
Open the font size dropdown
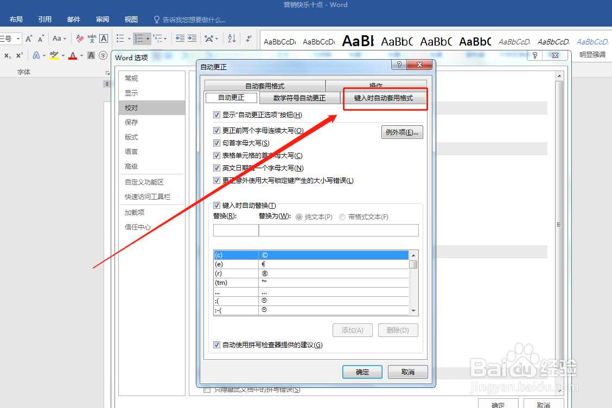pos(18,39)
